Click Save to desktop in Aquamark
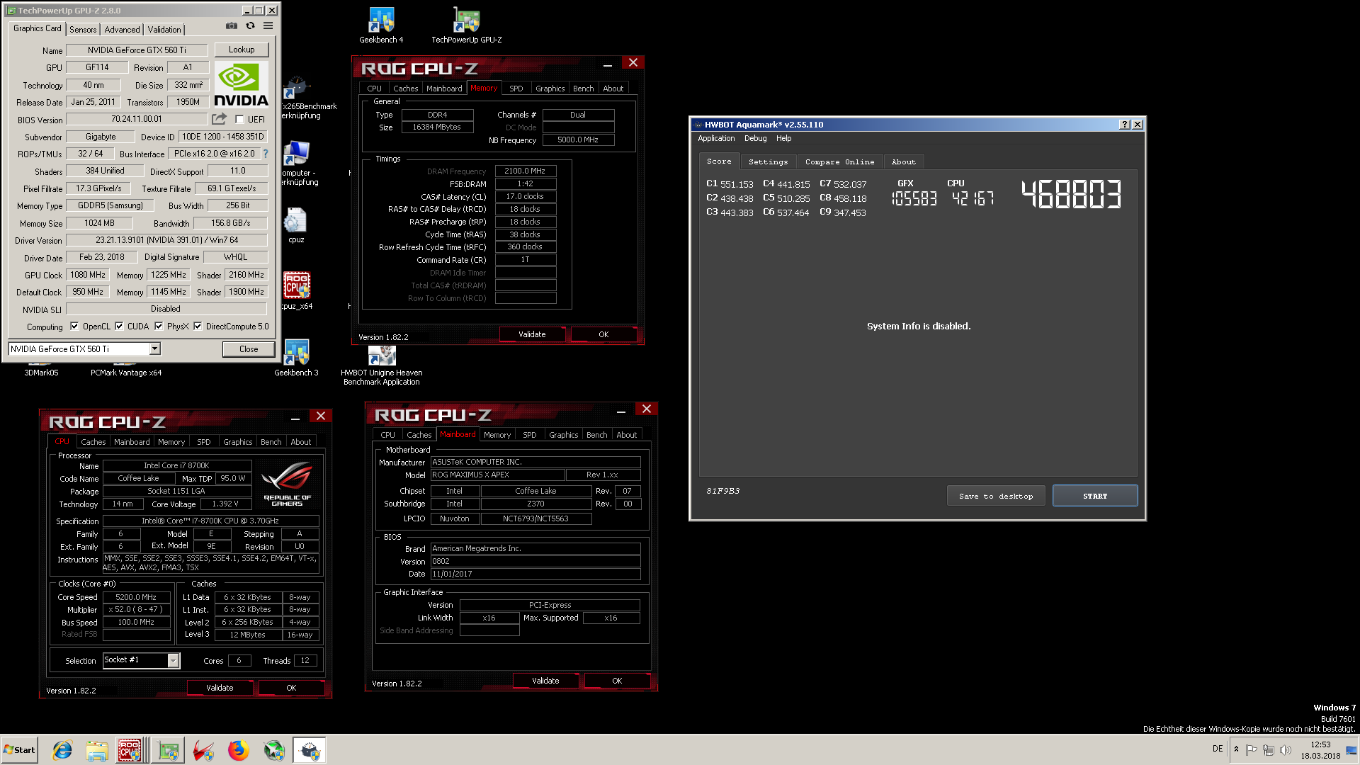Viewport: 1360px width, 765px height. (x=996, y=496)
